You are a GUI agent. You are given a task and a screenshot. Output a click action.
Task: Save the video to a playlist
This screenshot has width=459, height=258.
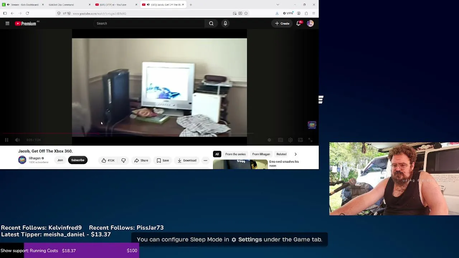pos(162,161)
